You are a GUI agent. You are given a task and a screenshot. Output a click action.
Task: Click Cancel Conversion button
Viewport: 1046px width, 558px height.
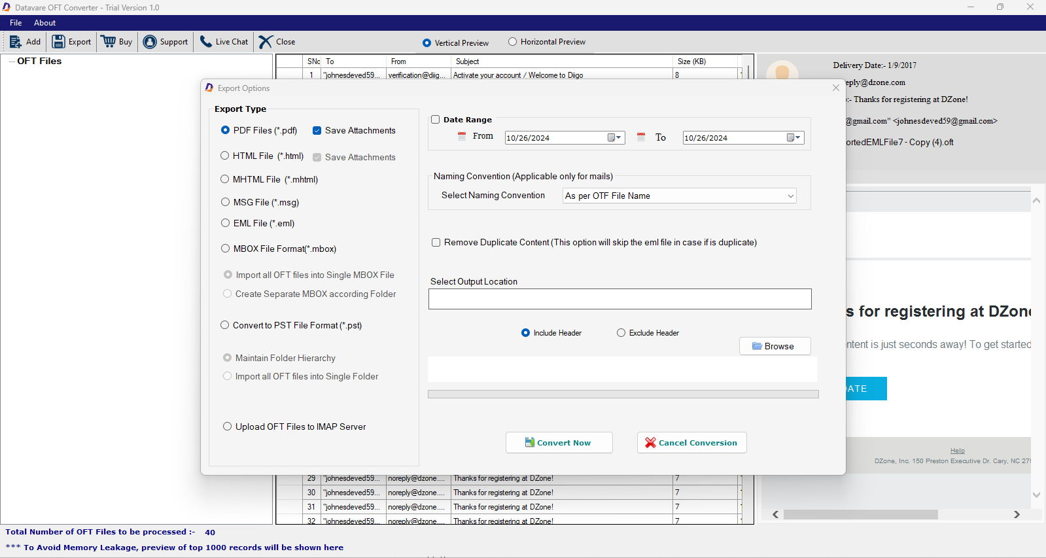691,443
